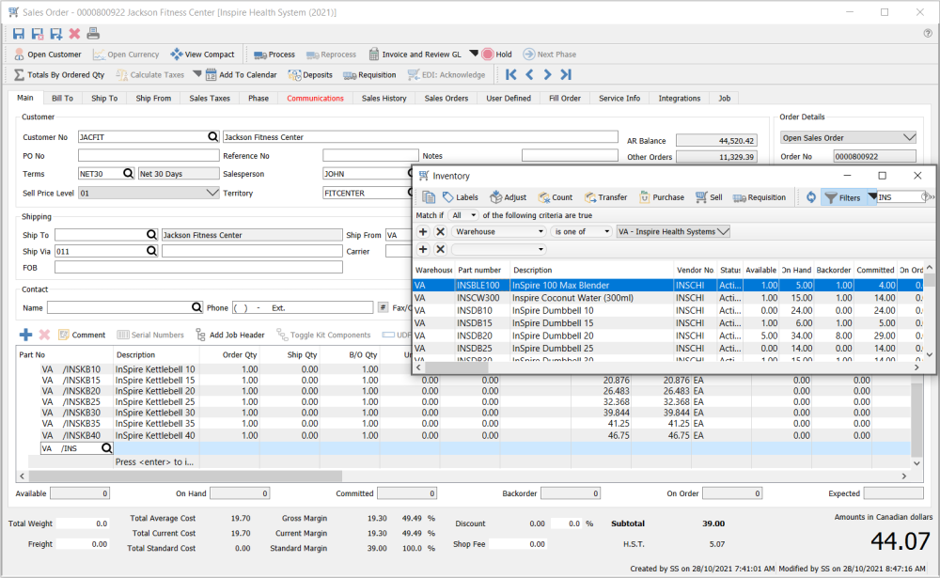Click the Print icon in top toolbar
The height and width of the screenshot is (578, 940).
93,34
